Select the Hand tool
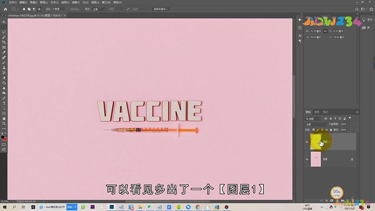 pos(4,119)
